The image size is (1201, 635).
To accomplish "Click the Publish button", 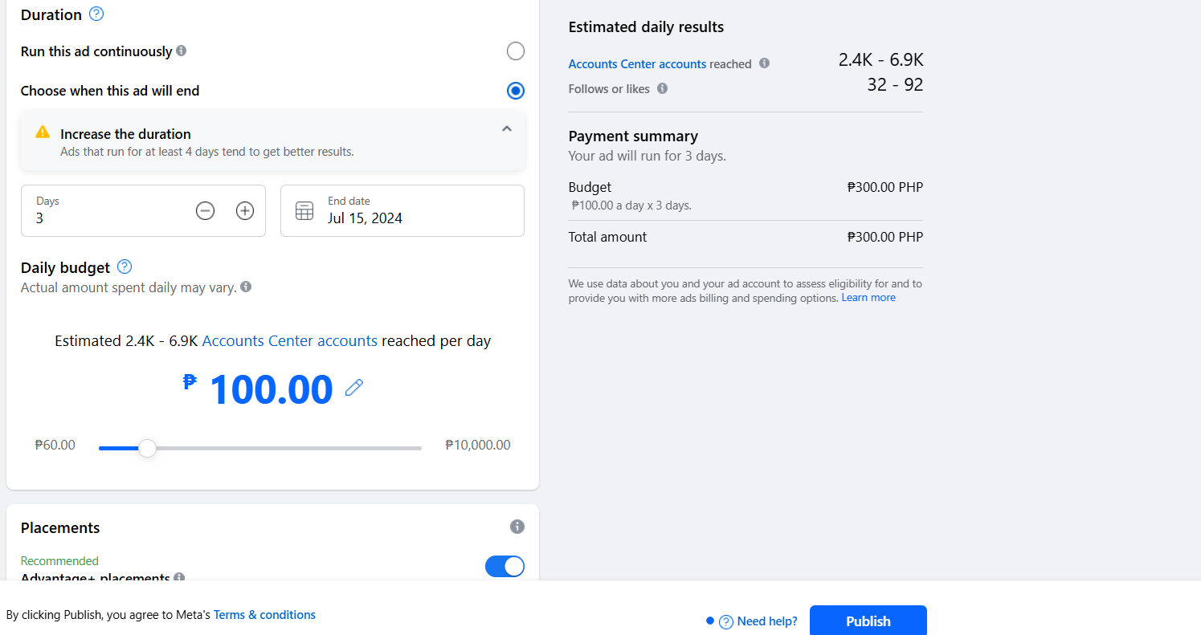I will (x=868, y=621).
